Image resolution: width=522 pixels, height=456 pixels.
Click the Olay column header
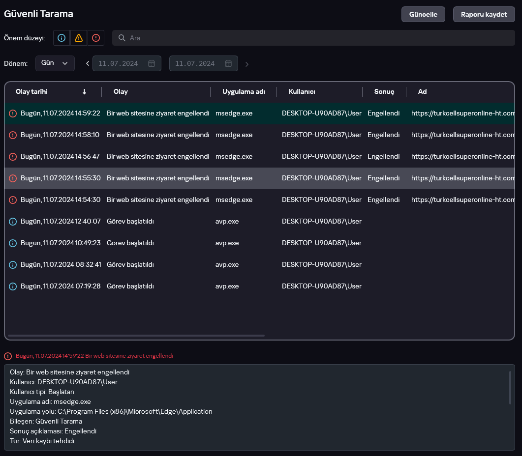point(121,92)
